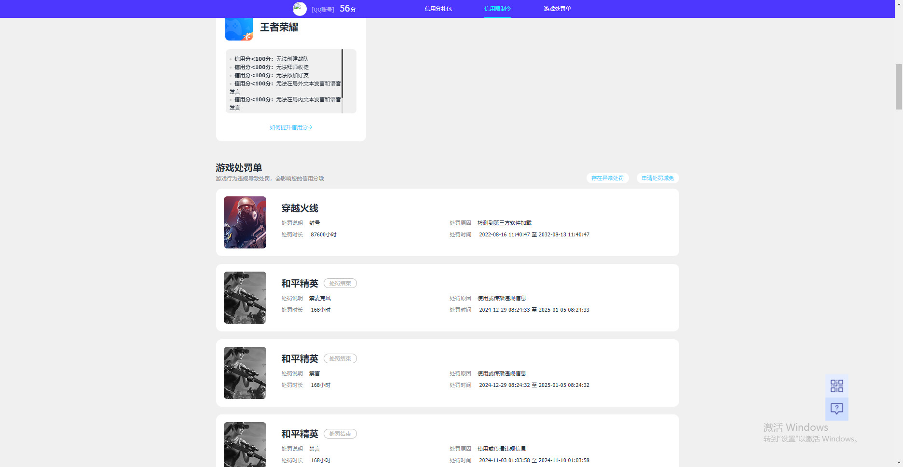Click the 168小时 value in the 禁麦克风 card
The width and height of the screenshot is (903, 467).
pyautogui.click(x=321, y=310)
